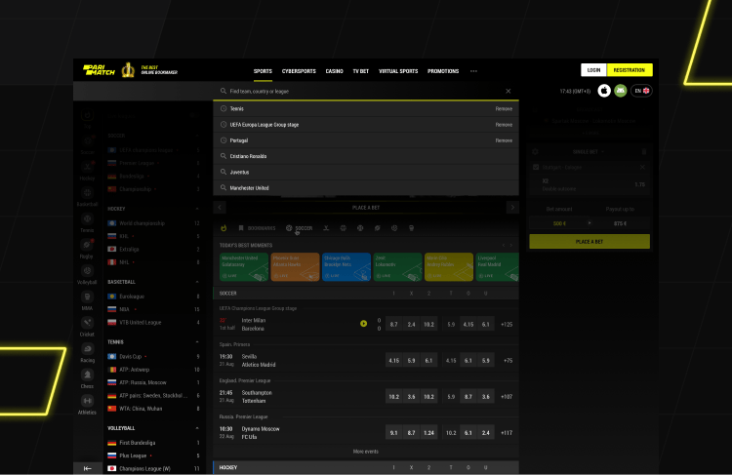Image resolution: width=732 pixels, height=475 pixels.
Task: Open the Casino menu item
Action: coord(334,71)
